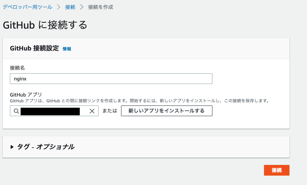The image size is (307, 185).
Task: Click the GitHub 接続設定 panel title
Action: (x=35, y=48)
